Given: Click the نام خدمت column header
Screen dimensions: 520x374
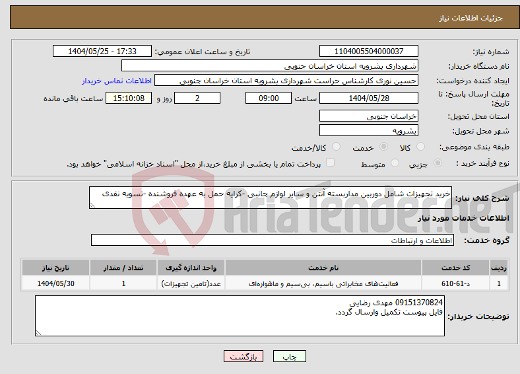Looking at the screenshot, I should (x=323, y=268).
